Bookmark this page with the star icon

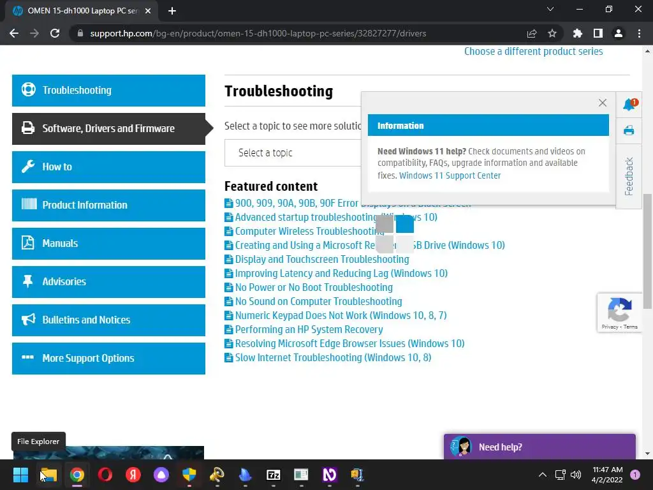(x=552, y=33)
